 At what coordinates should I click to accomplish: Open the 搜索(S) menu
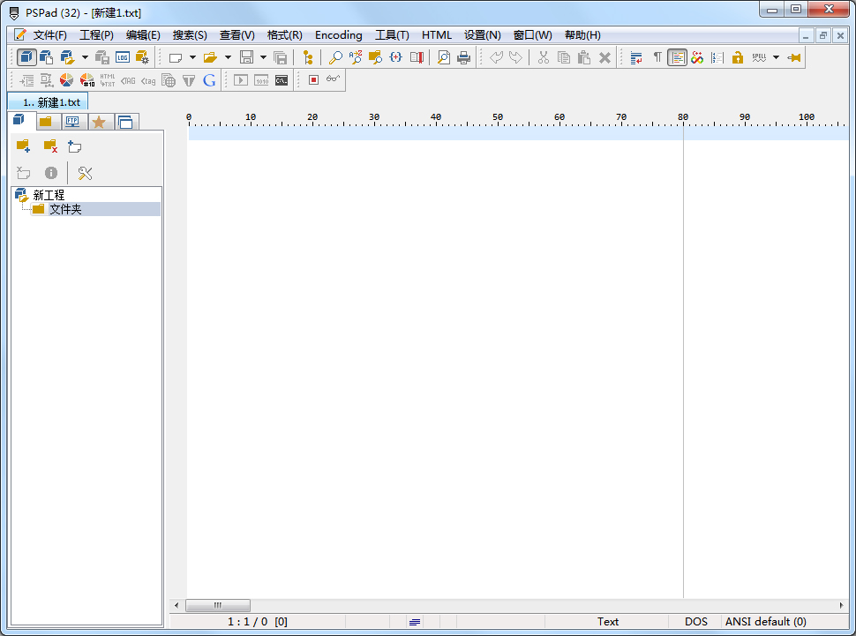[190, 35]
